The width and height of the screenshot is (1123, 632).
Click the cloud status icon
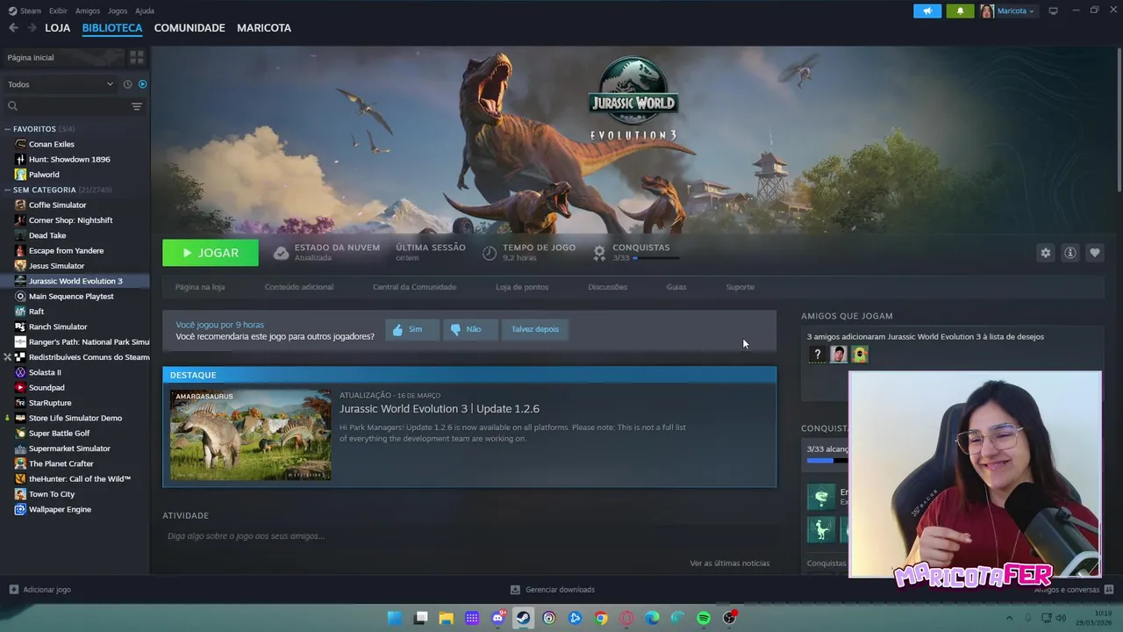281,253
